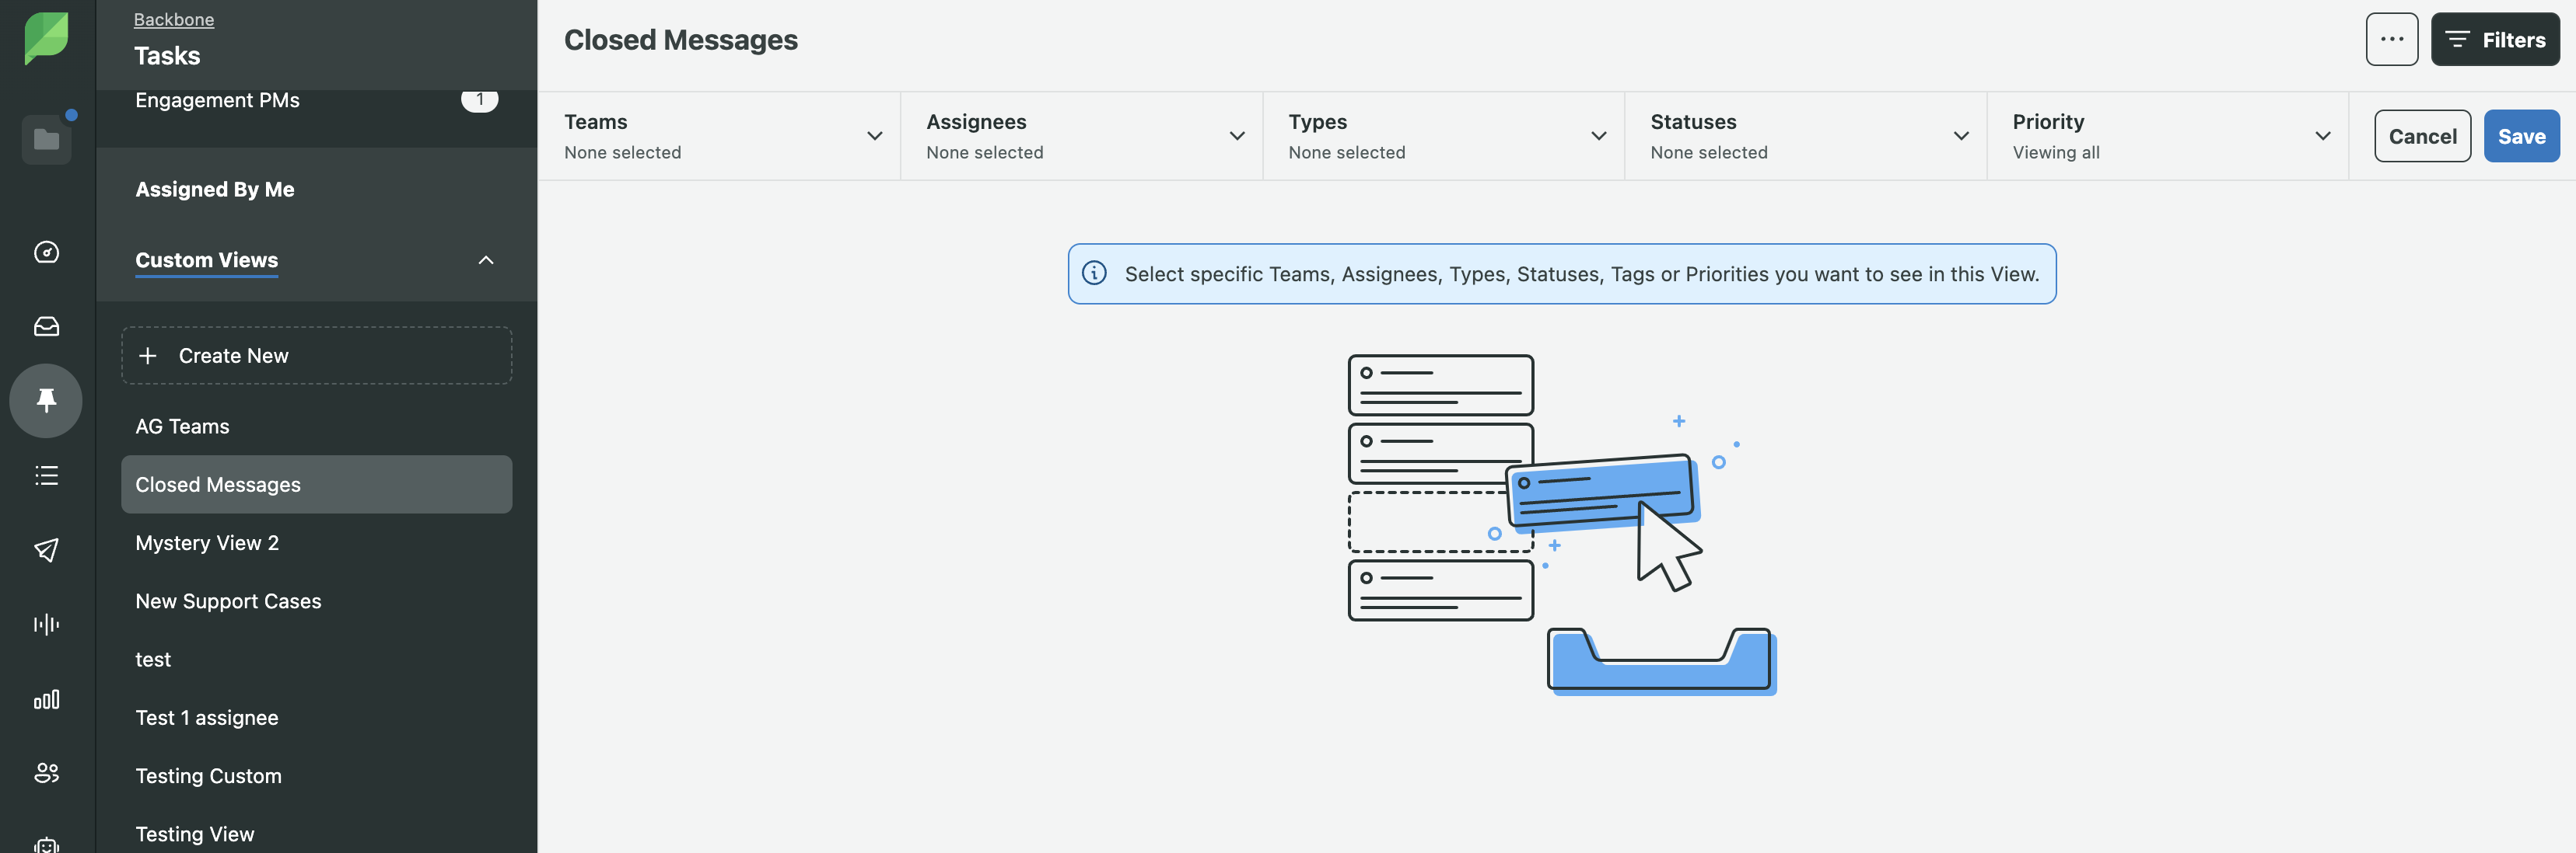This screenshot has height=853, width=2576.
Task: Click the Closed Messages page title
Action: (x=680, y=39)
